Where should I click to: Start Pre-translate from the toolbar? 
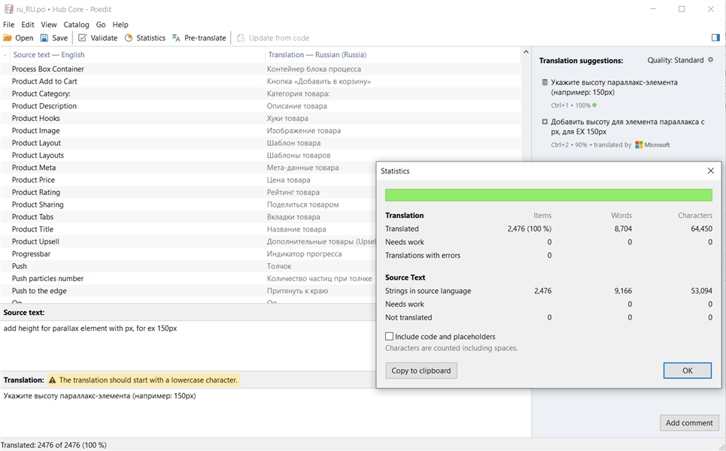click(x=199, y=38)
